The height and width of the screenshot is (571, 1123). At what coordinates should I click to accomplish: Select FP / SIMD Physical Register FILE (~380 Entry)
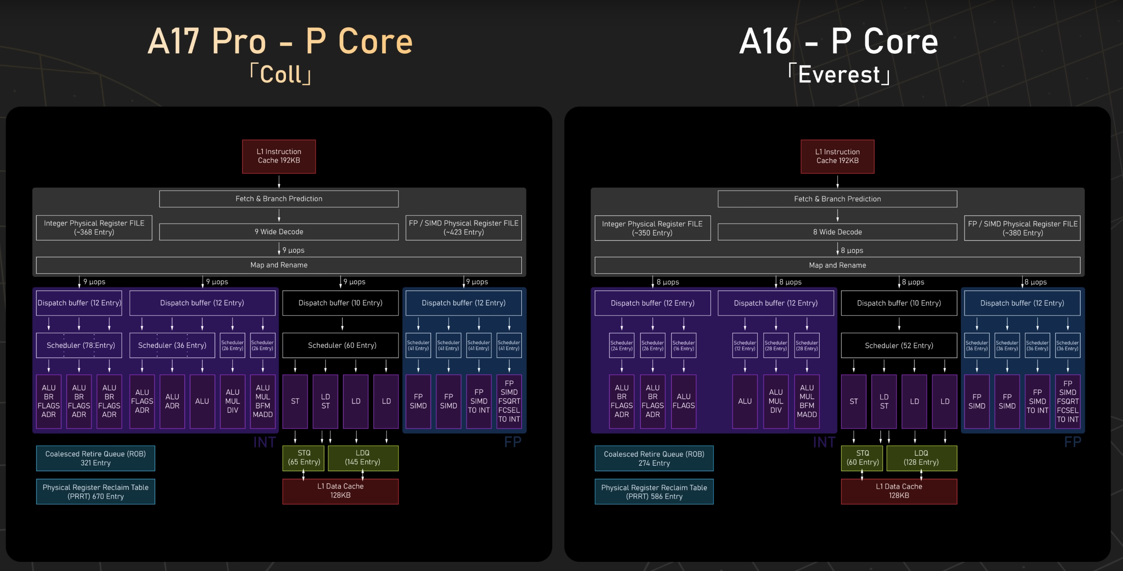pos(1022,228)
